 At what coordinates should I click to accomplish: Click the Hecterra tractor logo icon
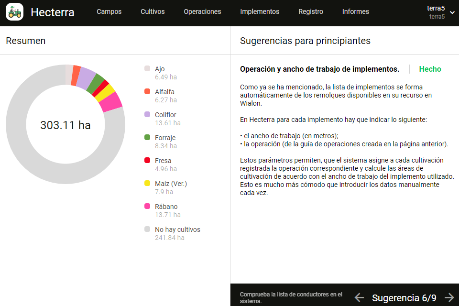15,11
